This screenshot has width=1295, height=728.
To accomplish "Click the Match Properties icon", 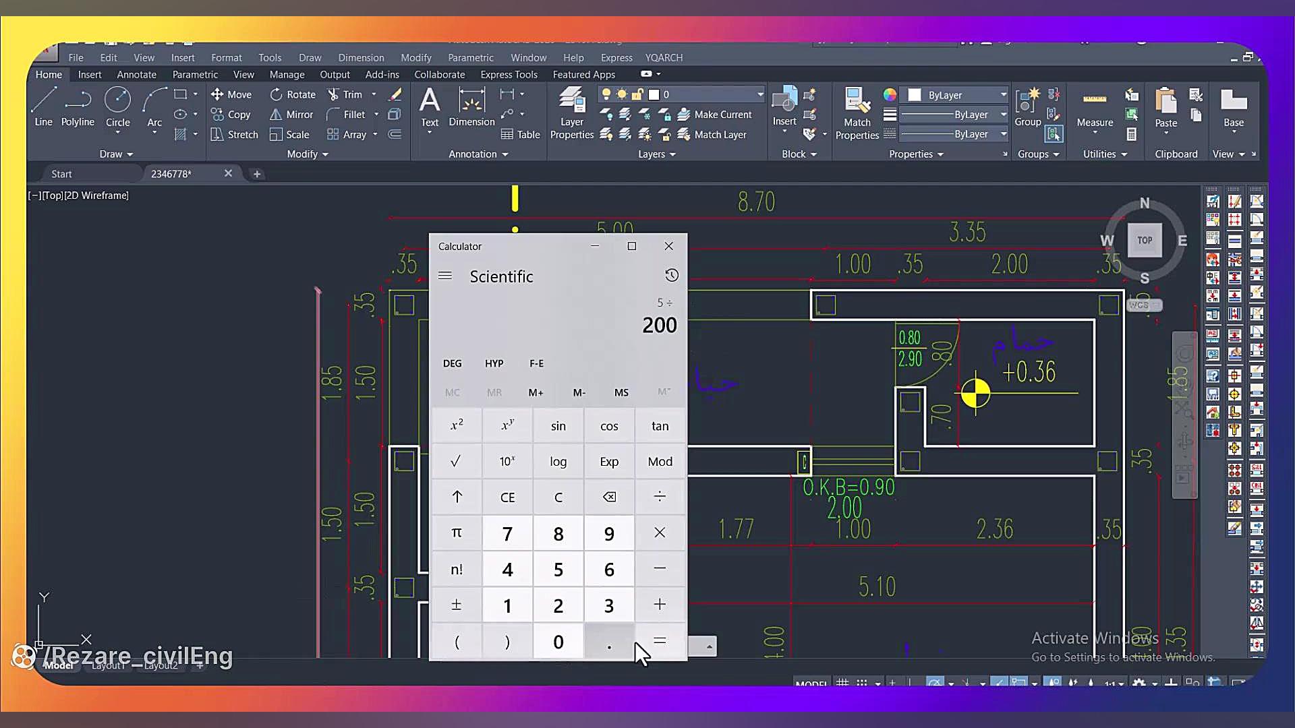I will [x=857, y=112].
